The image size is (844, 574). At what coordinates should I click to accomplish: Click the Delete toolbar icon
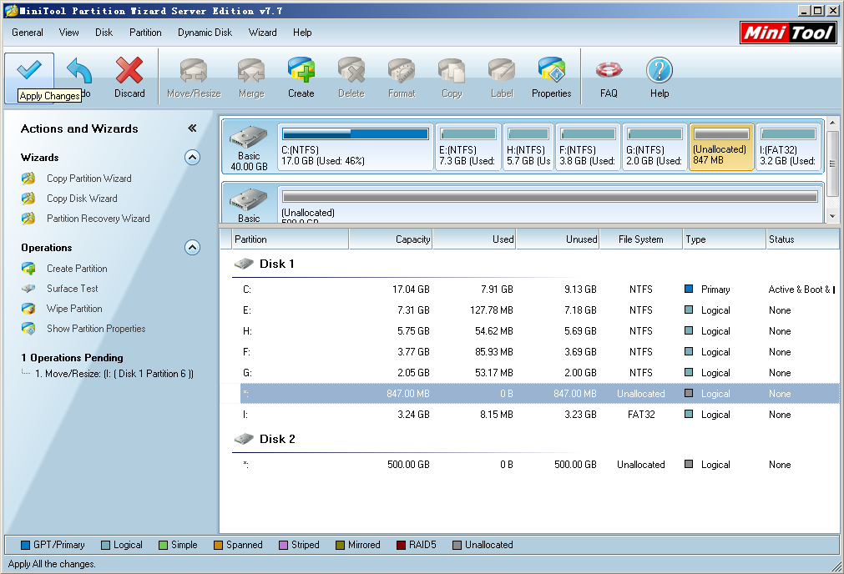click(351, 70)
